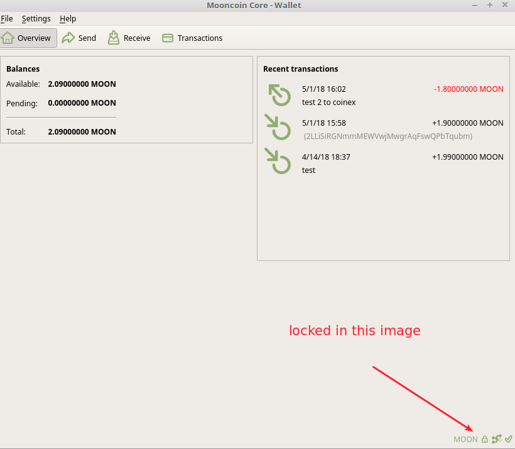
Task: Close the Mooncoin Core window
Action: 505,5
